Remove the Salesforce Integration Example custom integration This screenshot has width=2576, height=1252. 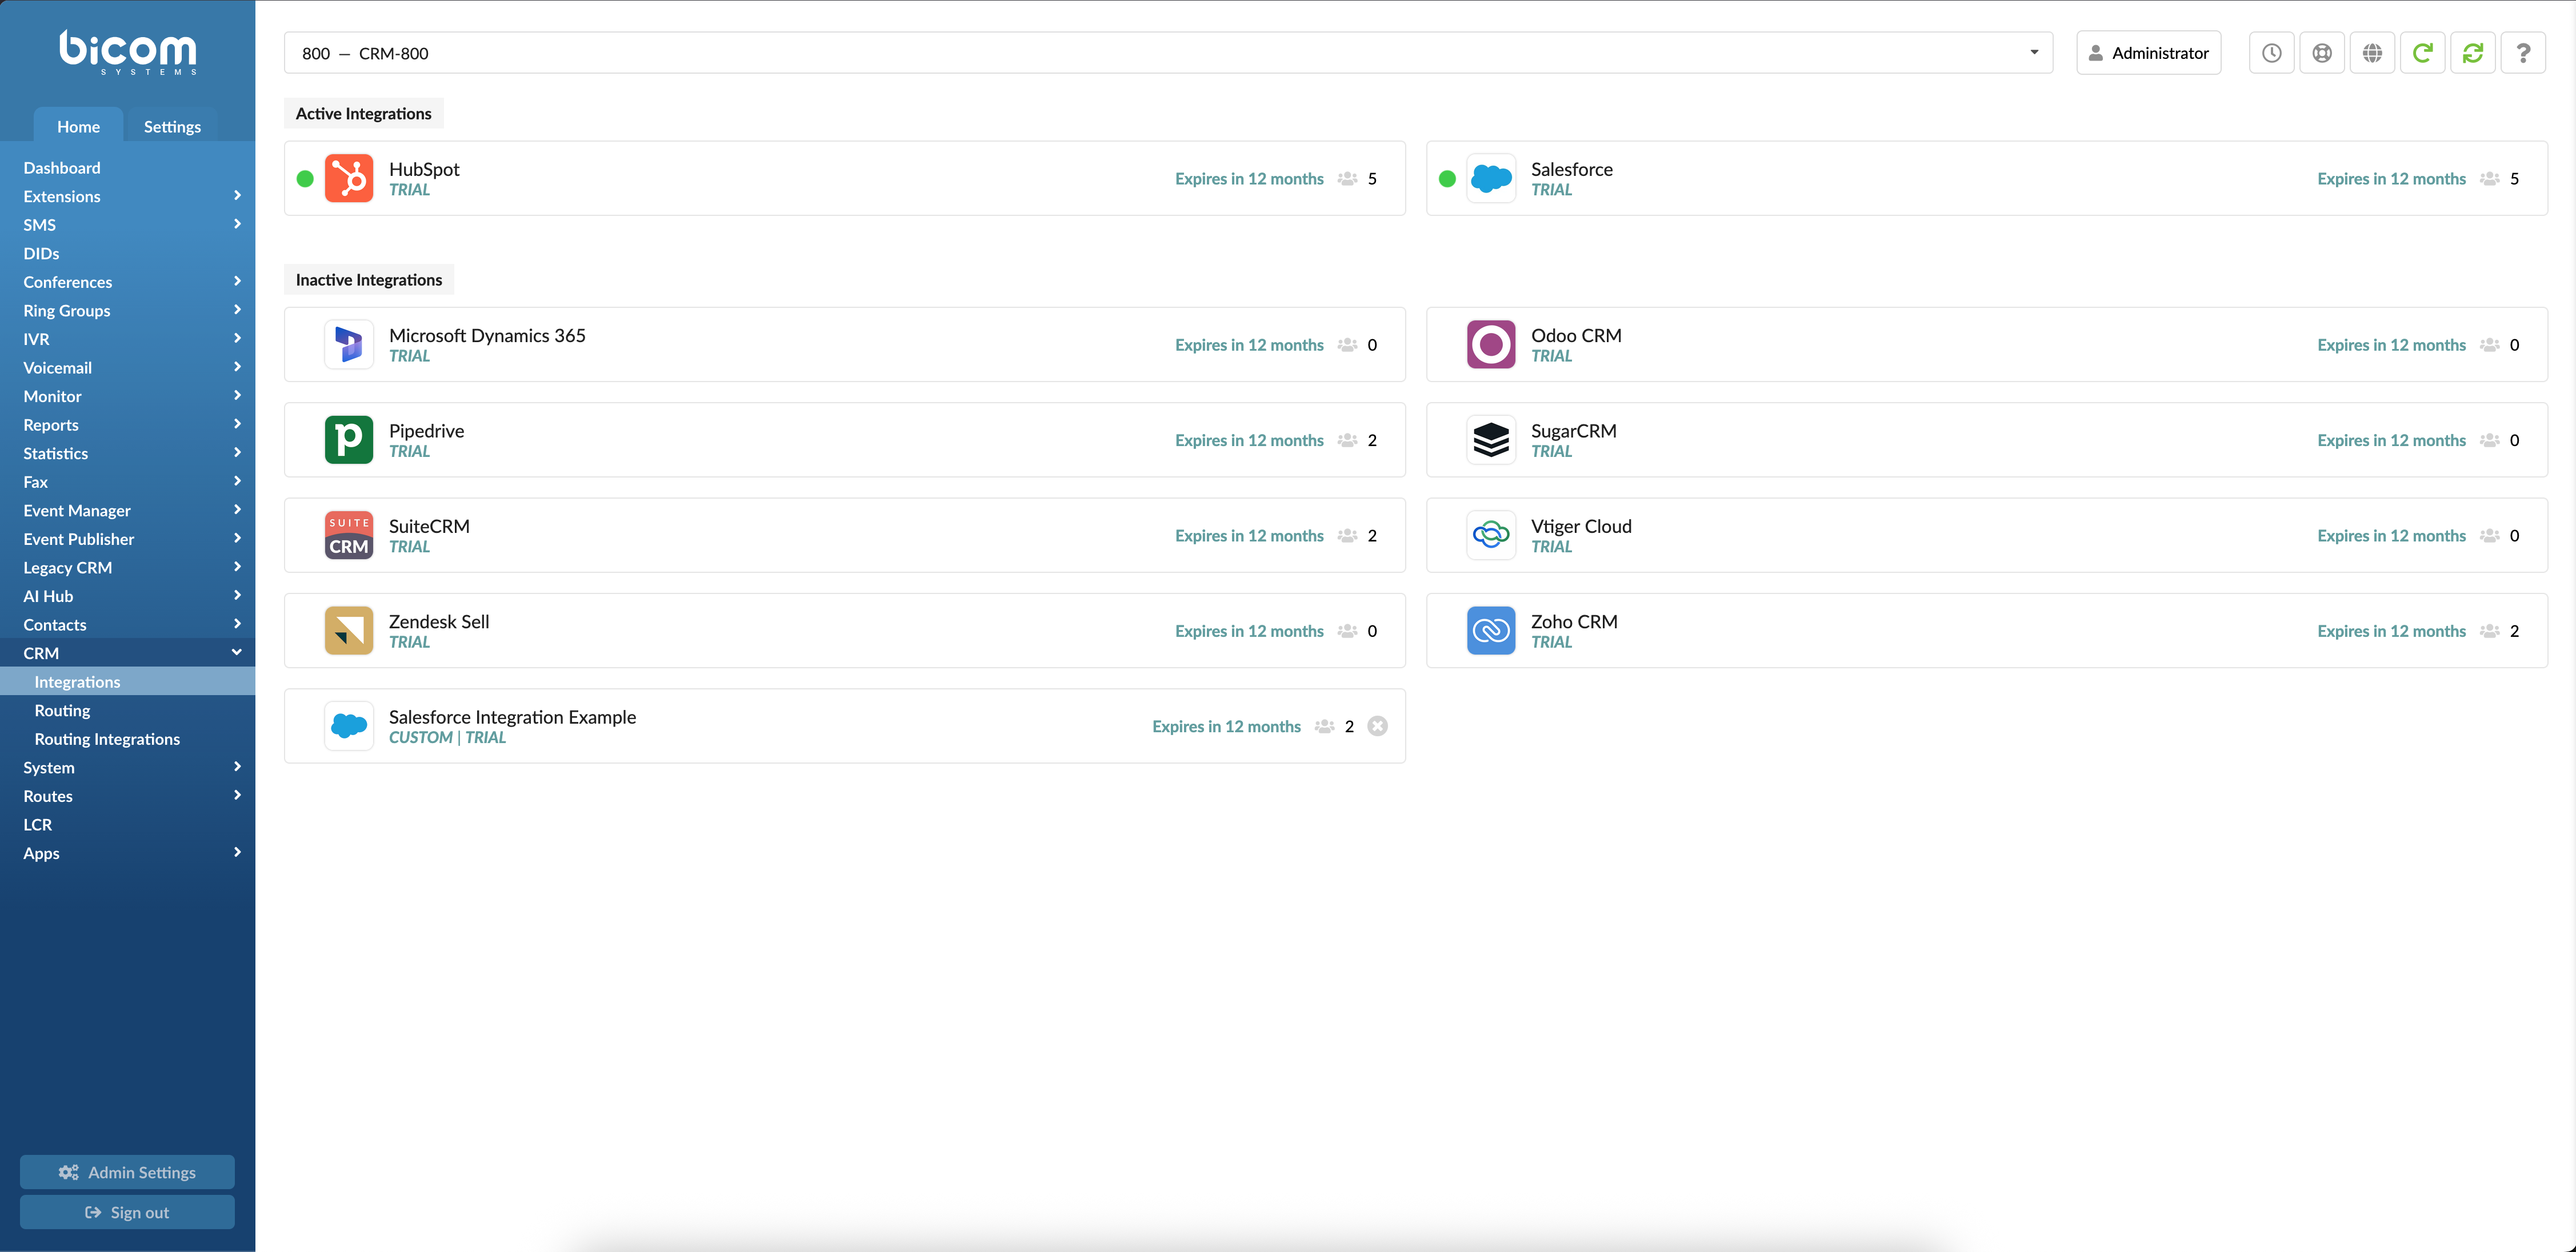(x=1377, y=727)
